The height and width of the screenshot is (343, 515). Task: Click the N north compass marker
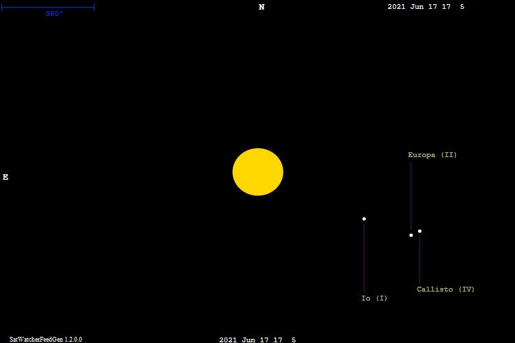[262, 8]
